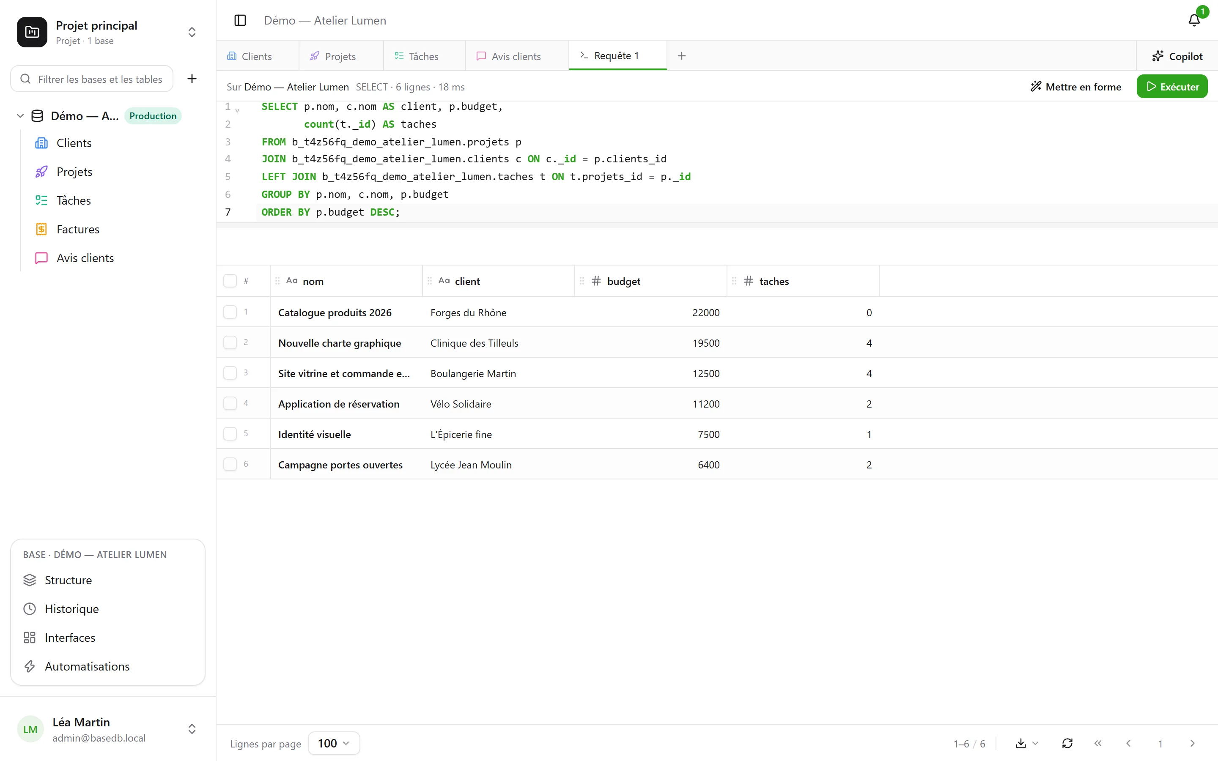Click the taches column number icon
Viewport: 1218px width, 761px height.
click(749, 281)
